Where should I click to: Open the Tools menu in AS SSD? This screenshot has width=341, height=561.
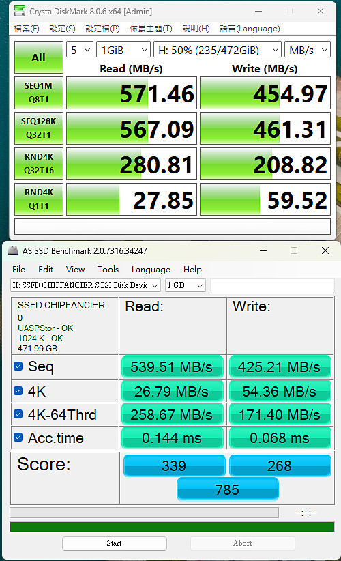[108, 270]
